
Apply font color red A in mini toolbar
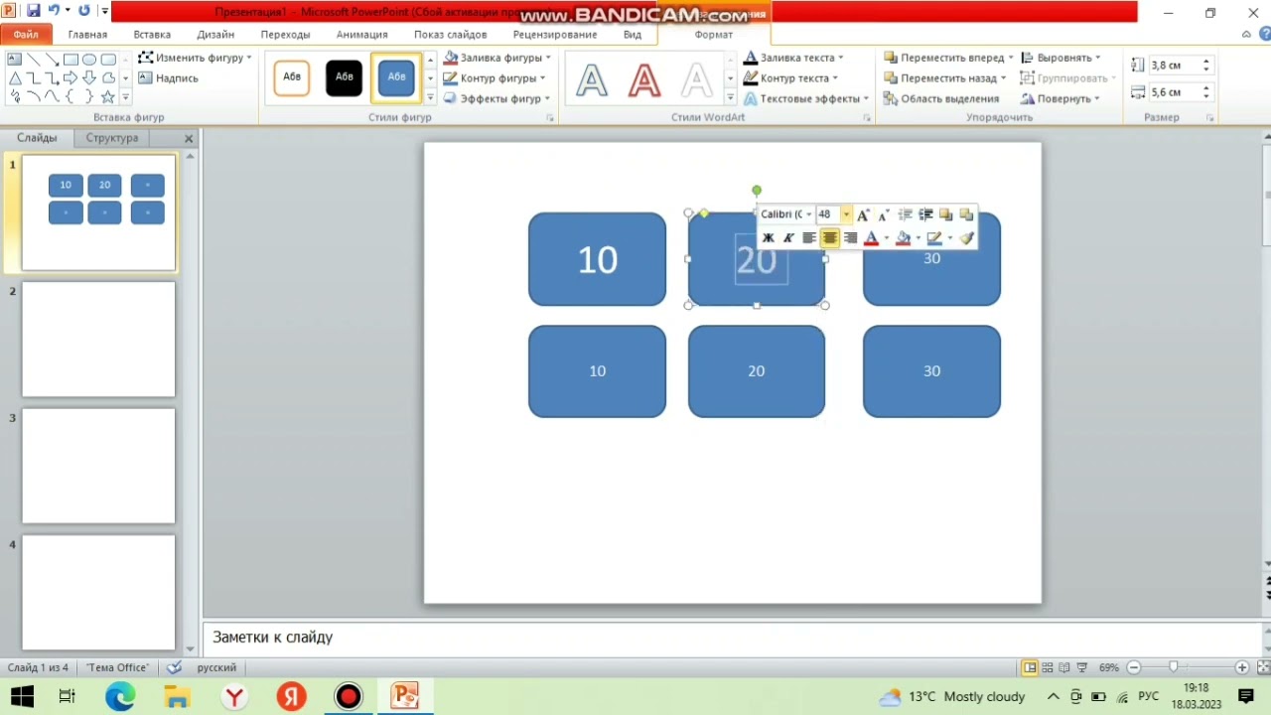(871, 238)
